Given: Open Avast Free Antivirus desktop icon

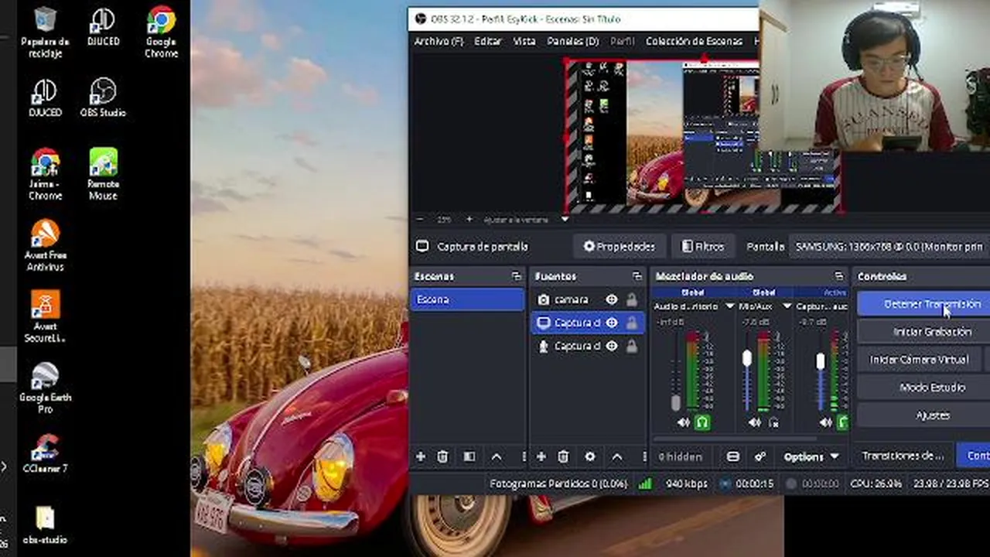Looking at the screenshot, I should pyautogui.click(x=45, y=246).
